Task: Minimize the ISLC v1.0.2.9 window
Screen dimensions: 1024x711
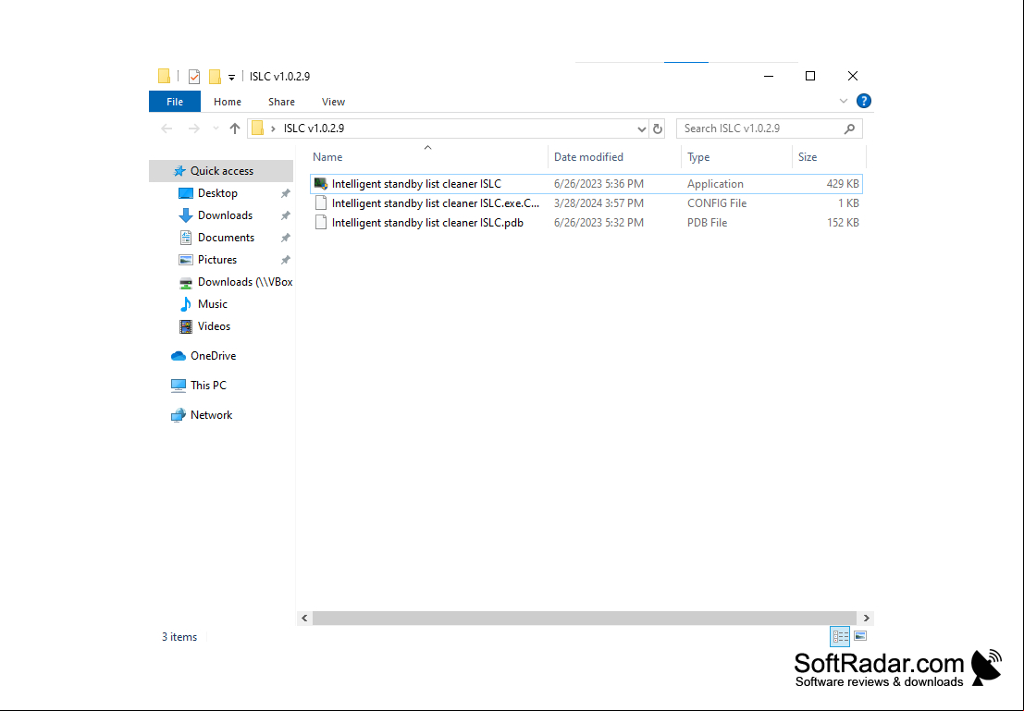Action: (x=769, y=77)
